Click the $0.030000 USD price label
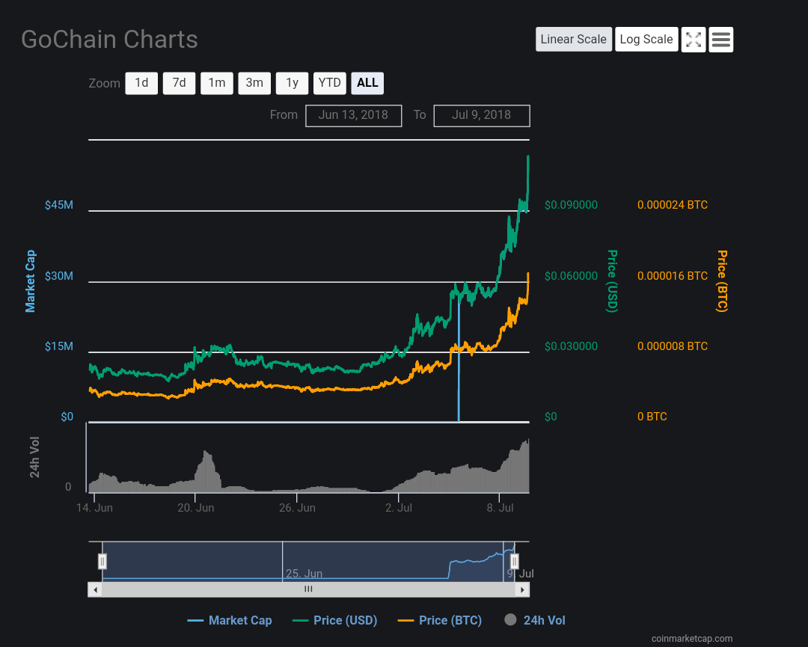This screenshot has width=808, height=647. pos(571,346)
